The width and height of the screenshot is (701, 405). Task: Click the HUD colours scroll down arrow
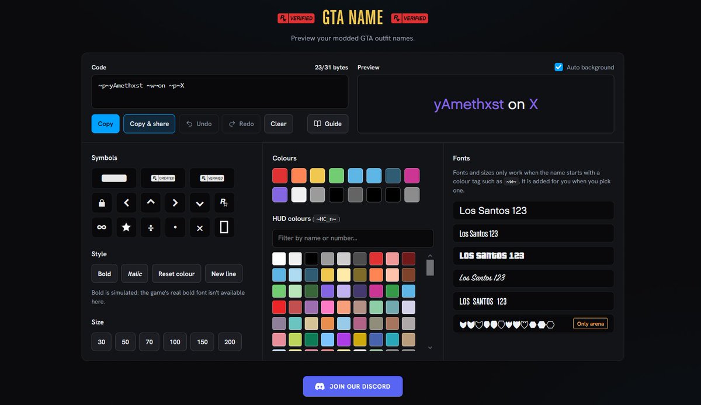point(430,347)
